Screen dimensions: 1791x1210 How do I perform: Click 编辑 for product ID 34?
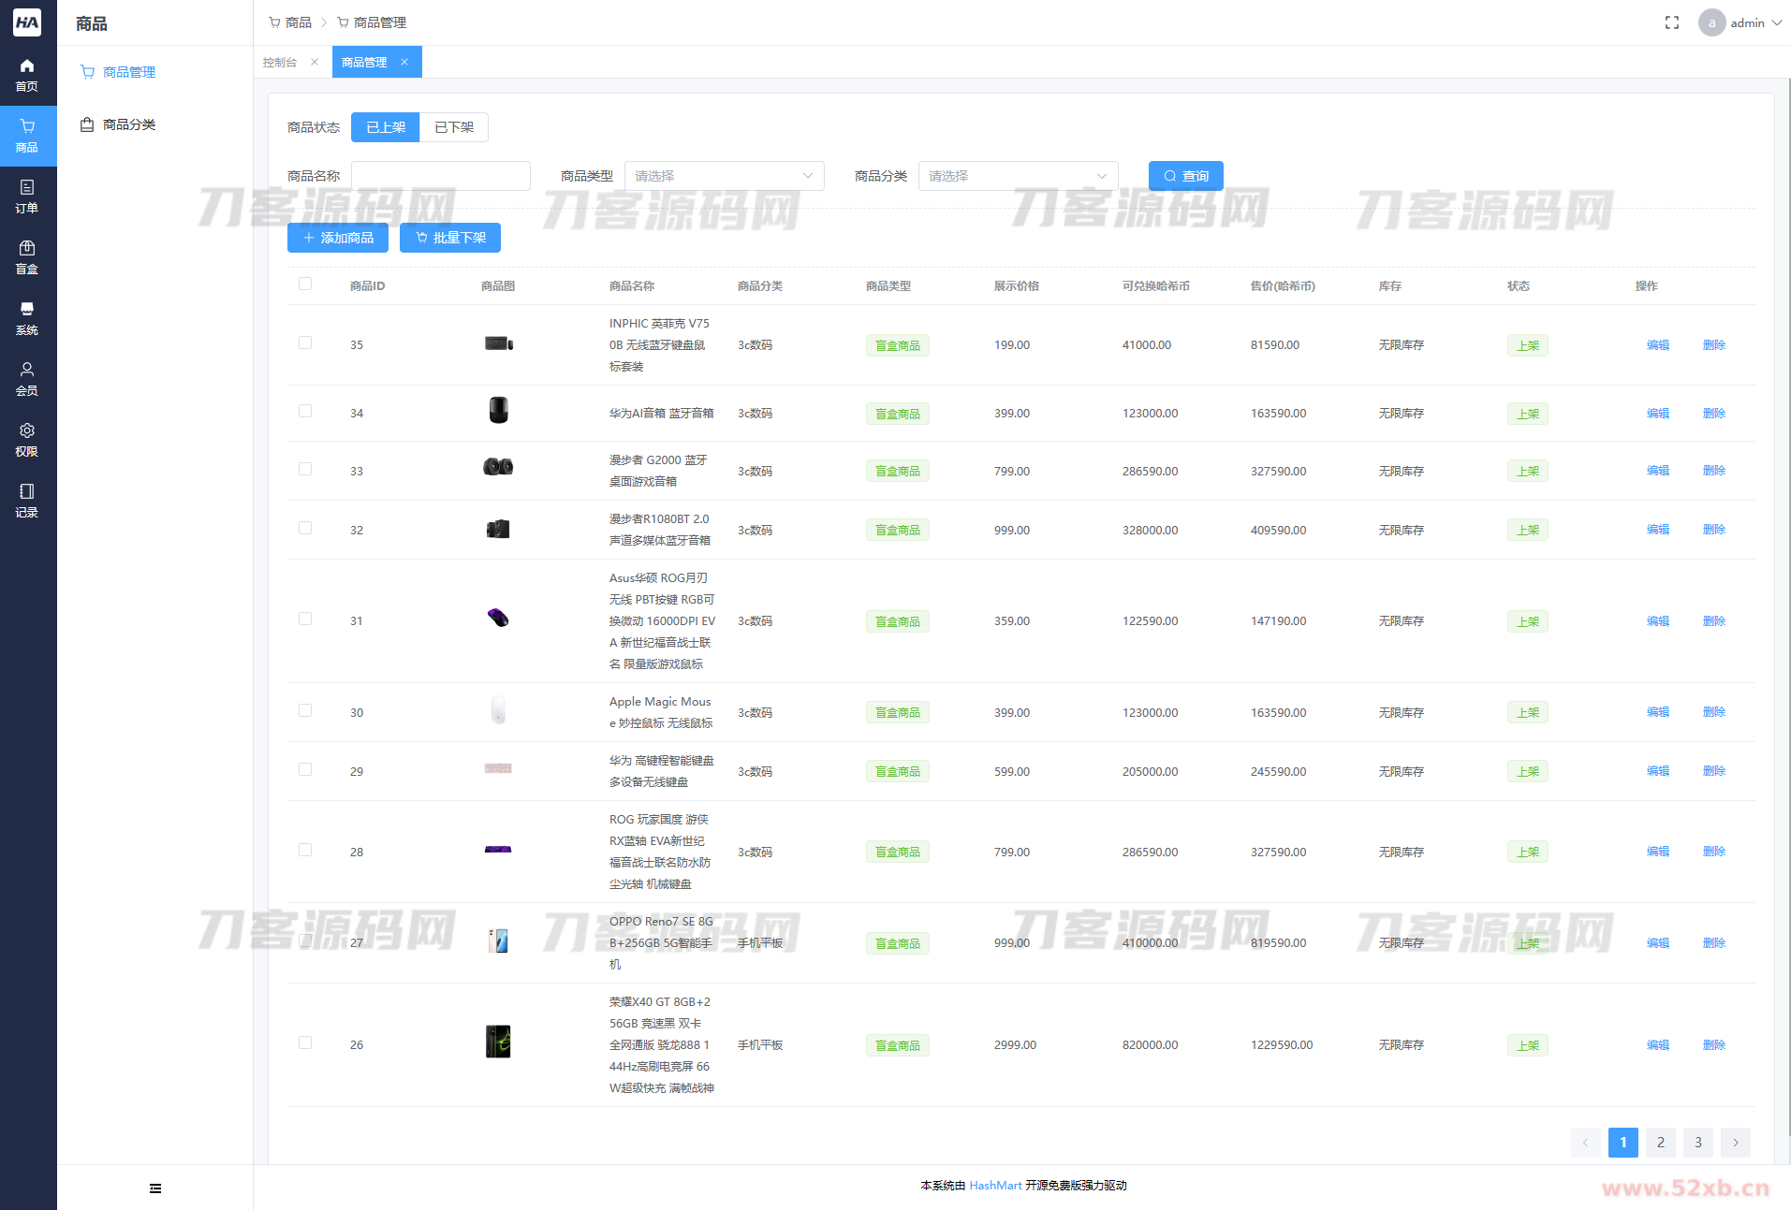pos(1657,414)
